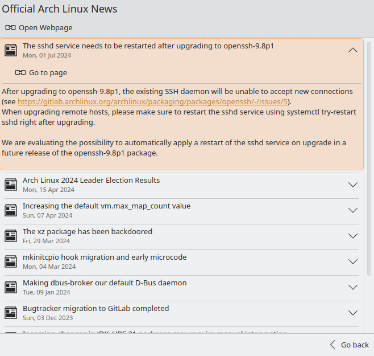Click news icon for xz package entry
Screen dimensions: 374x356
coord(11,236)
